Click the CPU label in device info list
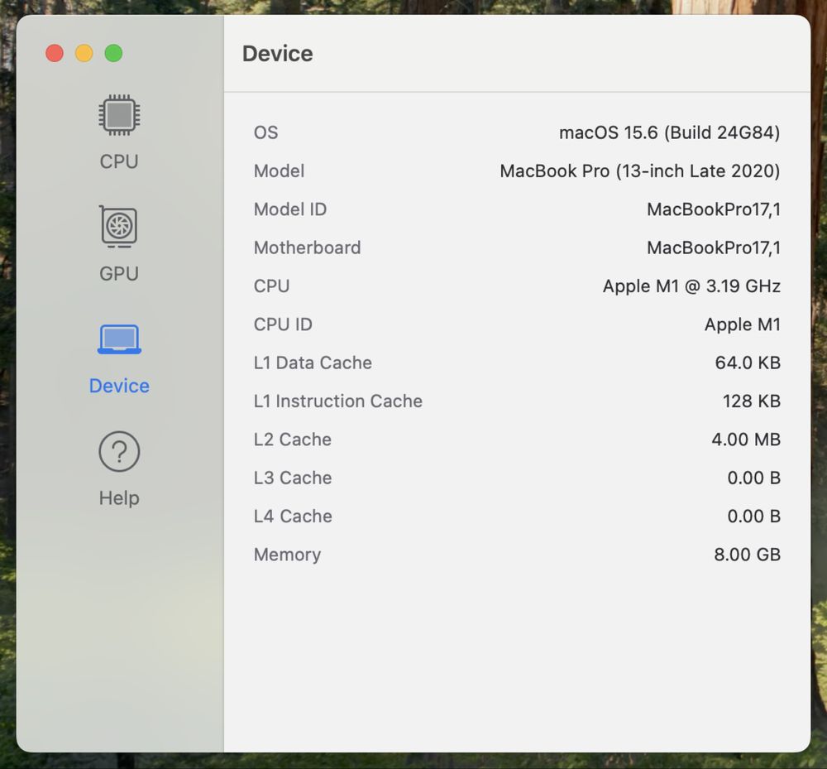827x769 pixels. (271, 286)
